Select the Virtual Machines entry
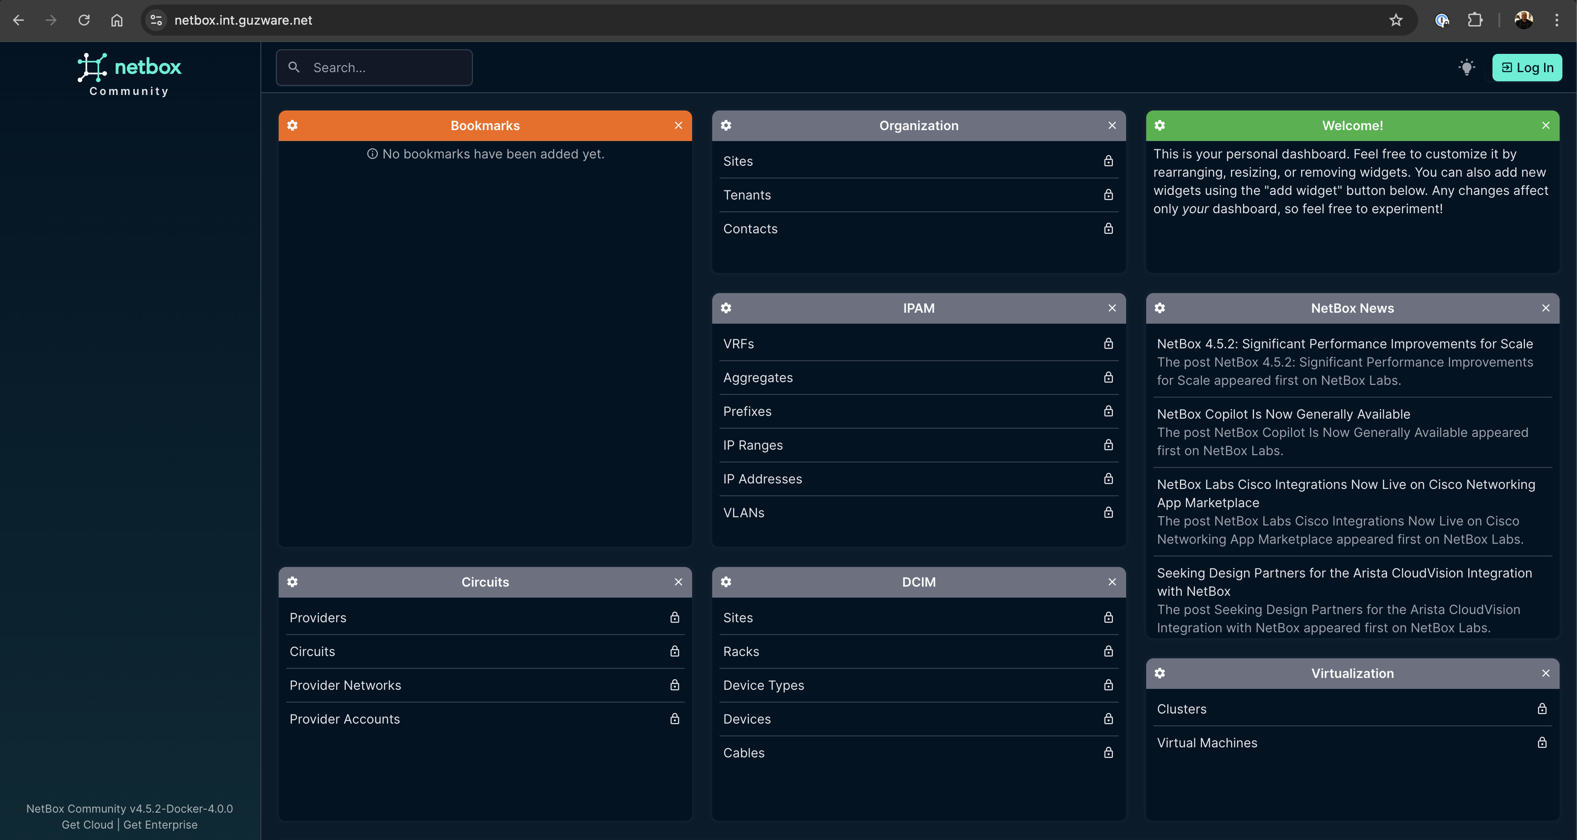Screen dimensions: 1577x840 [1207, 742]
